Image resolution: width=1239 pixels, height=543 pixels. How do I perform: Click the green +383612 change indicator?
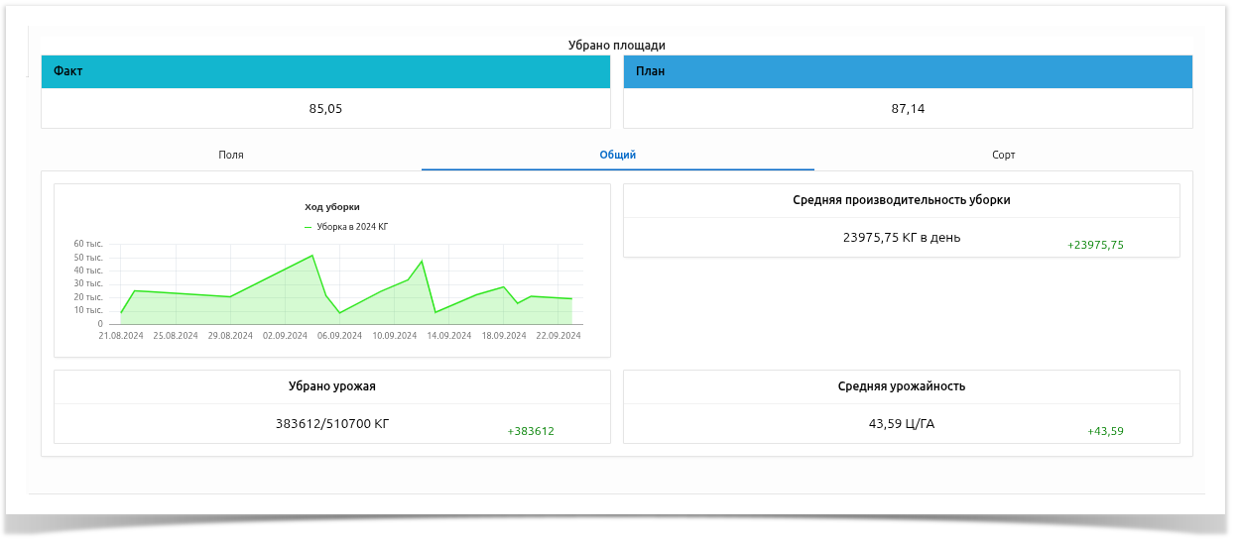pyautogui.click(x=531, y=432)
